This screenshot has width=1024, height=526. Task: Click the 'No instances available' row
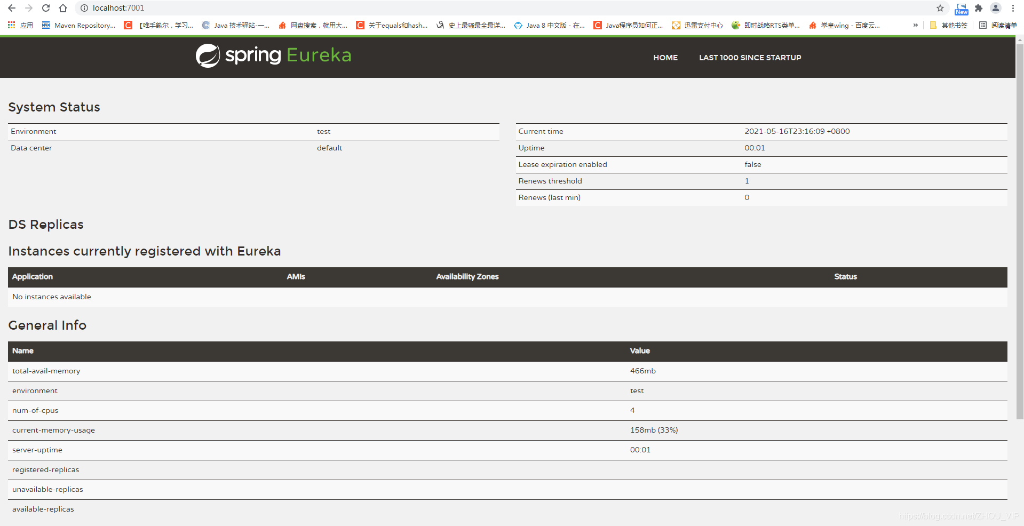[x=507, y=297]
